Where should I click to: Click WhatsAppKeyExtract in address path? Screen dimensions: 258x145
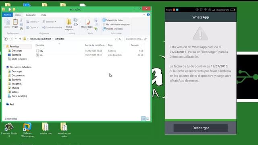point(40,39)
